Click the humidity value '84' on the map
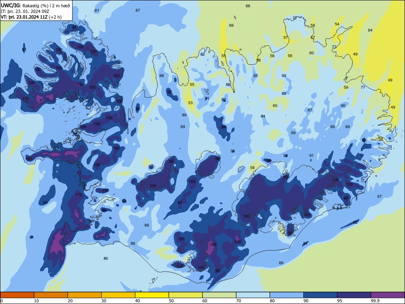 pos(263,116)
